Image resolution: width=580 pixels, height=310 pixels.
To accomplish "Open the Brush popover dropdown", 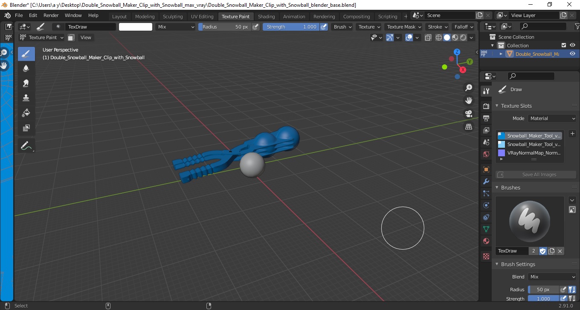I will 342,27.
